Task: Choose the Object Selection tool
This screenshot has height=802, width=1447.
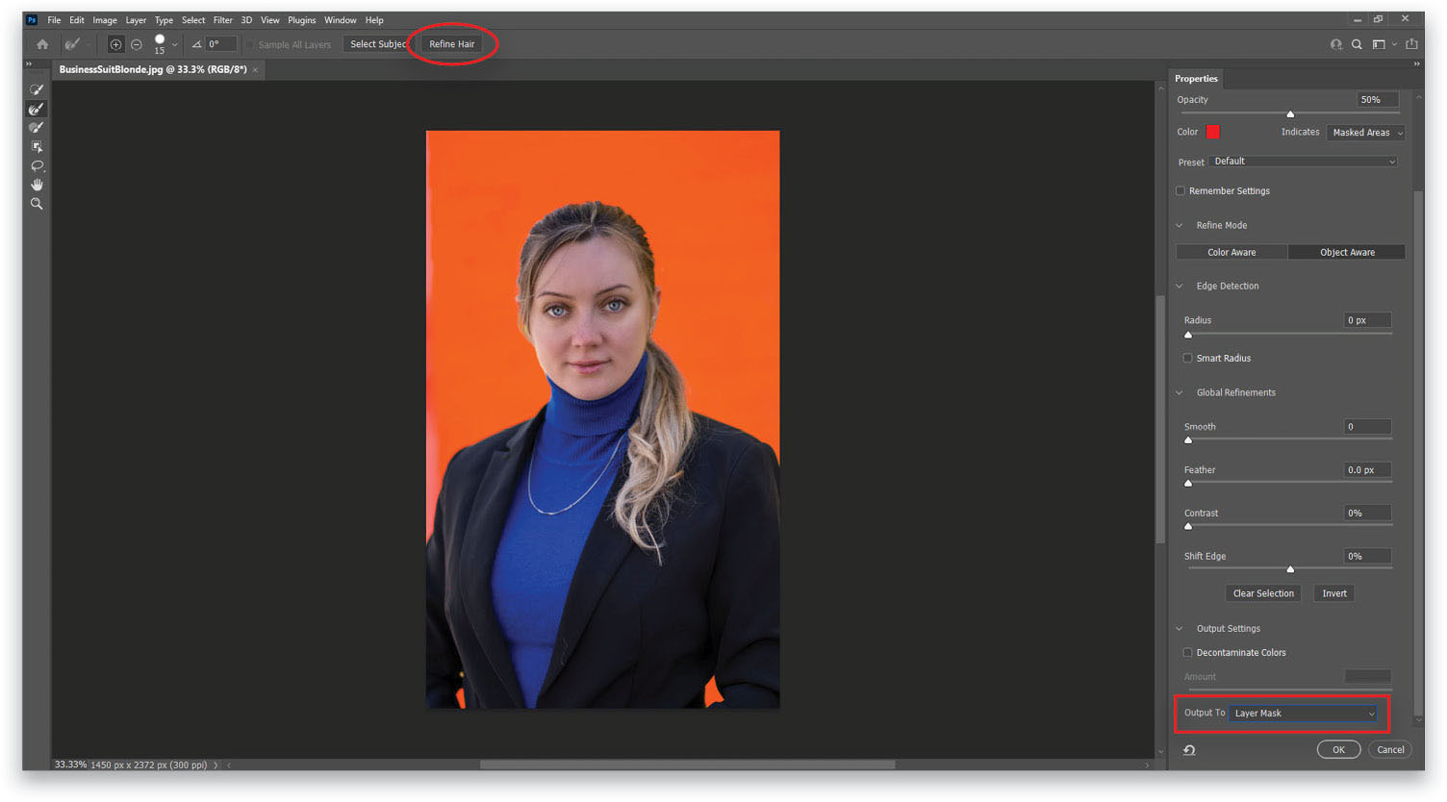Action: coord(37,146)
